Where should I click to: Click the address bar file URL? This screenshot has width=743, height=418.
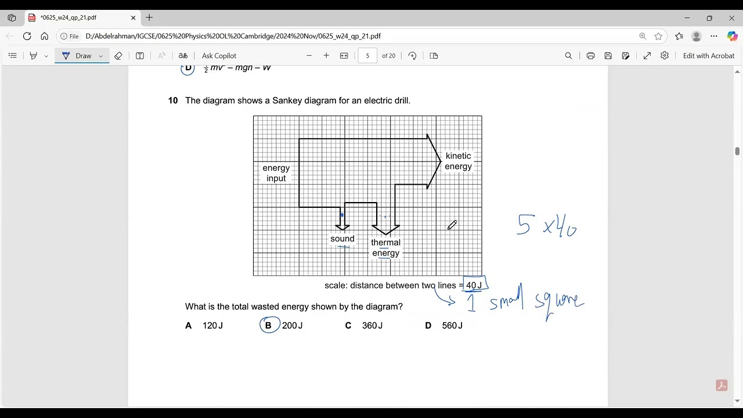pyautogui.click(x=233, y=36)
